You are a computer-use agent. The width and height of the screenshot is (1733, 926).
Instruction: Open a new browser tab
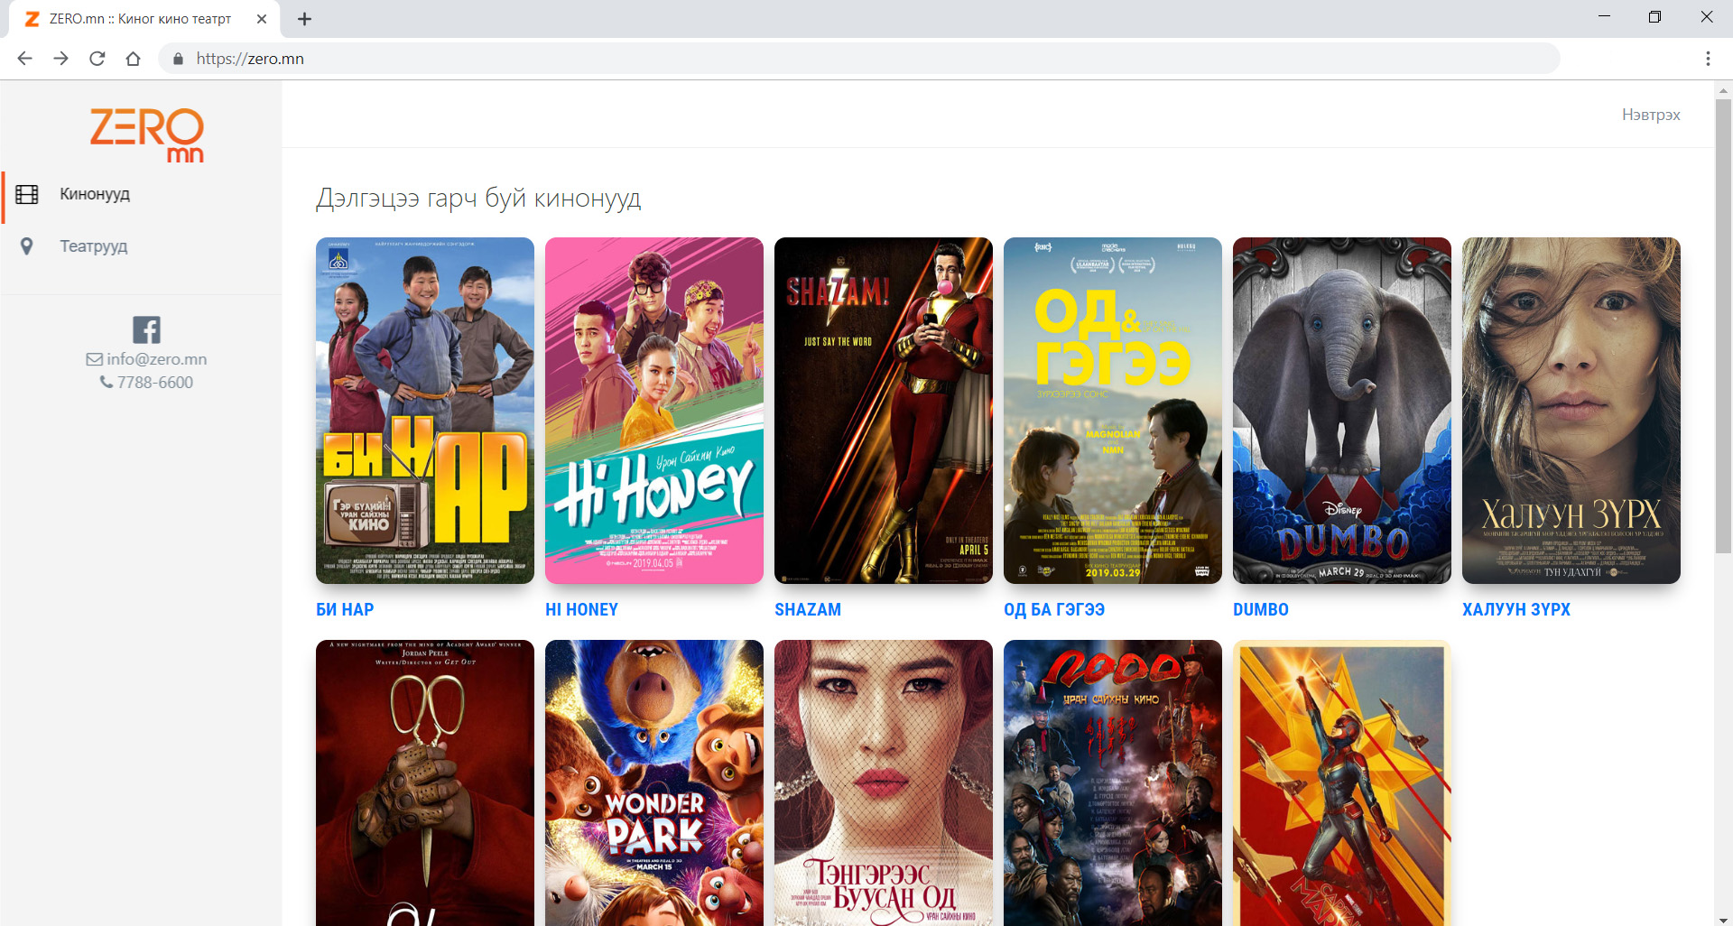(x=305, y=19)
